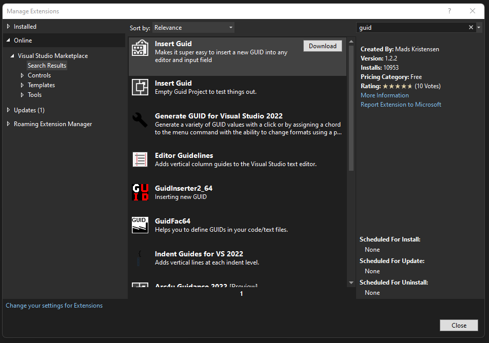Click the Scheduled For Update label
The width and height of the screenshot is (489, 343).
pyautogui.click(x=392, y=261)
